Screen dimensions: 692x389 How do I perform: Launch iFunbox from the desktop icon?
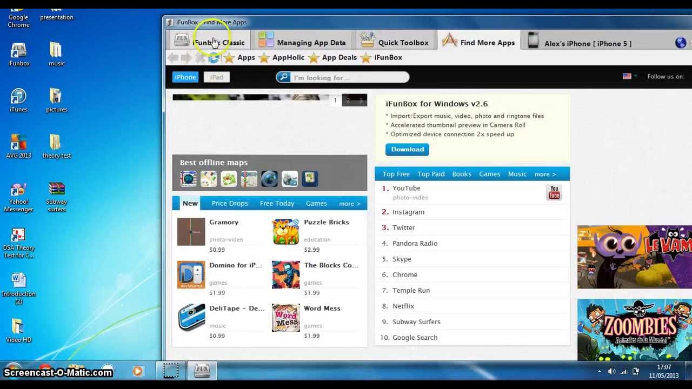tap(18, 54)
